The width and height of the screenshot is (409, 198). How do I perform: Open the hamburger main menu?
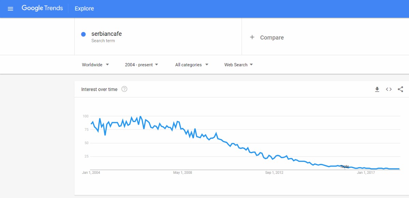click(x=10, y=9)
